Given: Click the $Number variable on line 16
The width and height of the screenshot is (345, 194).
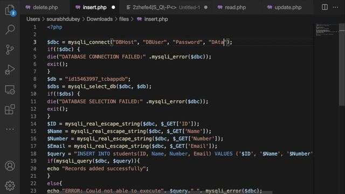Looking at the screenshot, I should [58, 139].
